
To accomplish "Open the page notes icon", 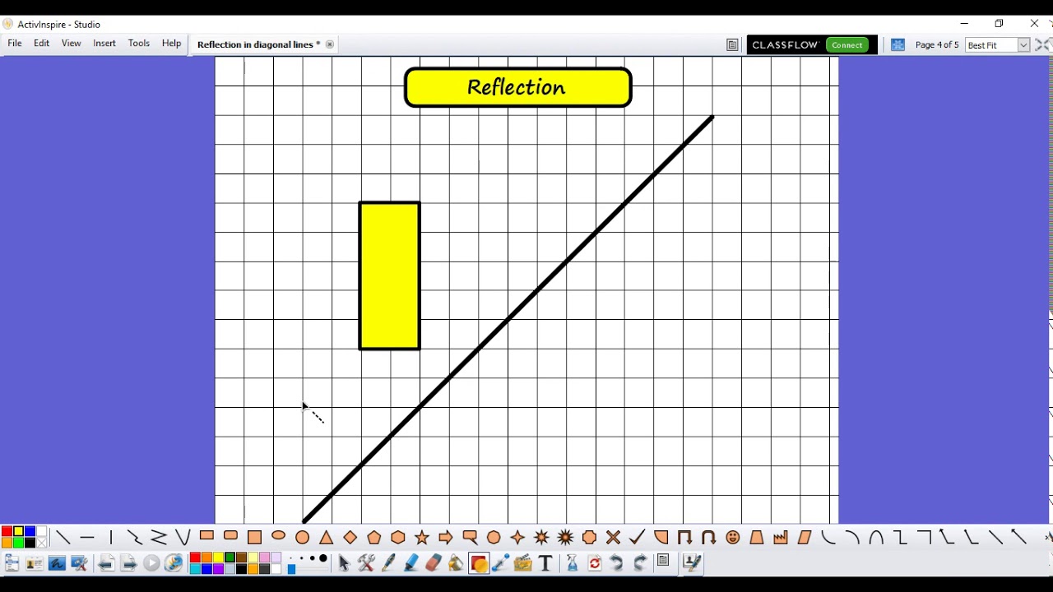I will [663, 562].
